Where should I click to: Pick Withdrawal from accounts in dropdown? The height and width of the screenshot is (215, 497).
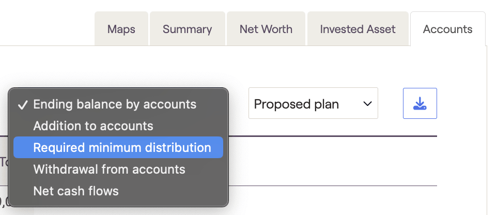pyautogui.click(x=109, y=169)
